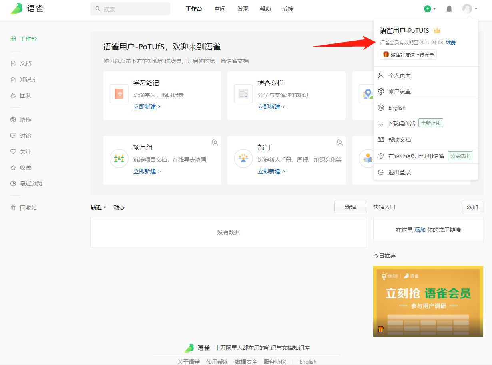Click the user avatar in the header

pyautogui.click(x=467, y=9)
